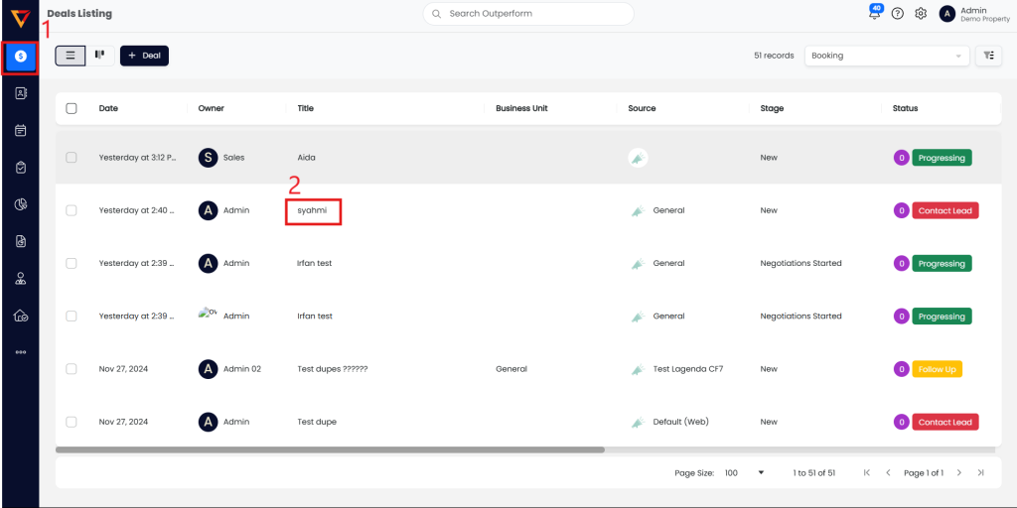1017x508 pixels.
Task: Open the help question mark icon
Action: coord(898,14)
